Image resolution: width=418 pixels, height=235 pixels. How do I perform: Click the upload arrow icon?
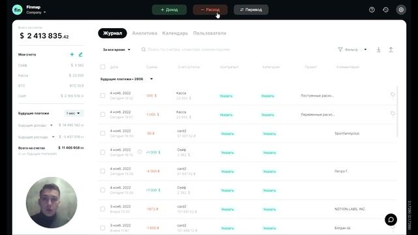click(391, 50)
